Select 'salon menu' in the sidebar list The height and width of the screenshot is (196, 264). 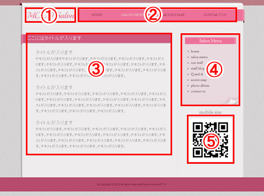199,57
